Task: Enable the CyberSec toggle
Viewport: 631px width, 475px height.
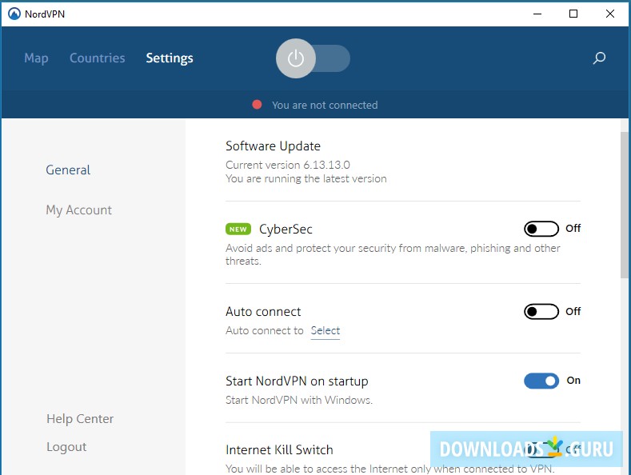Action: pyautogui.click(x=541, y=229)
